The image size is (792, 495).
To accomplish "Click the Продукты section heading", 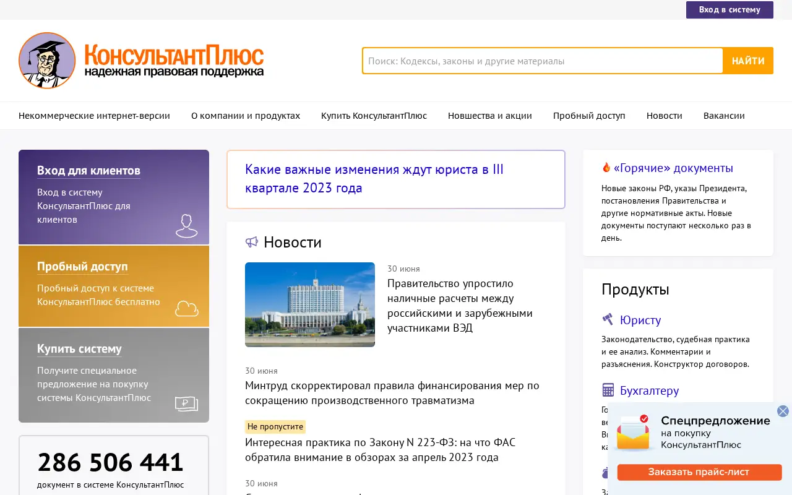I will tap(635, 289).
